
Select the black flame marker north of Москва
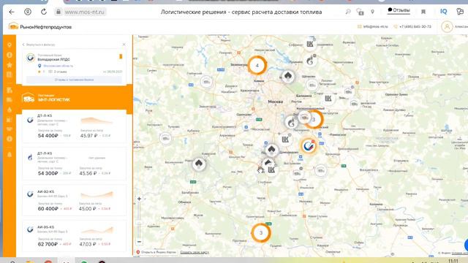click(287, 76)
